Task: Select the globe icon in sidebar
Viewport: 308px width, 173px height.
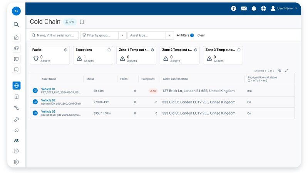Action: pyautogui.click(x=16, y=85)
